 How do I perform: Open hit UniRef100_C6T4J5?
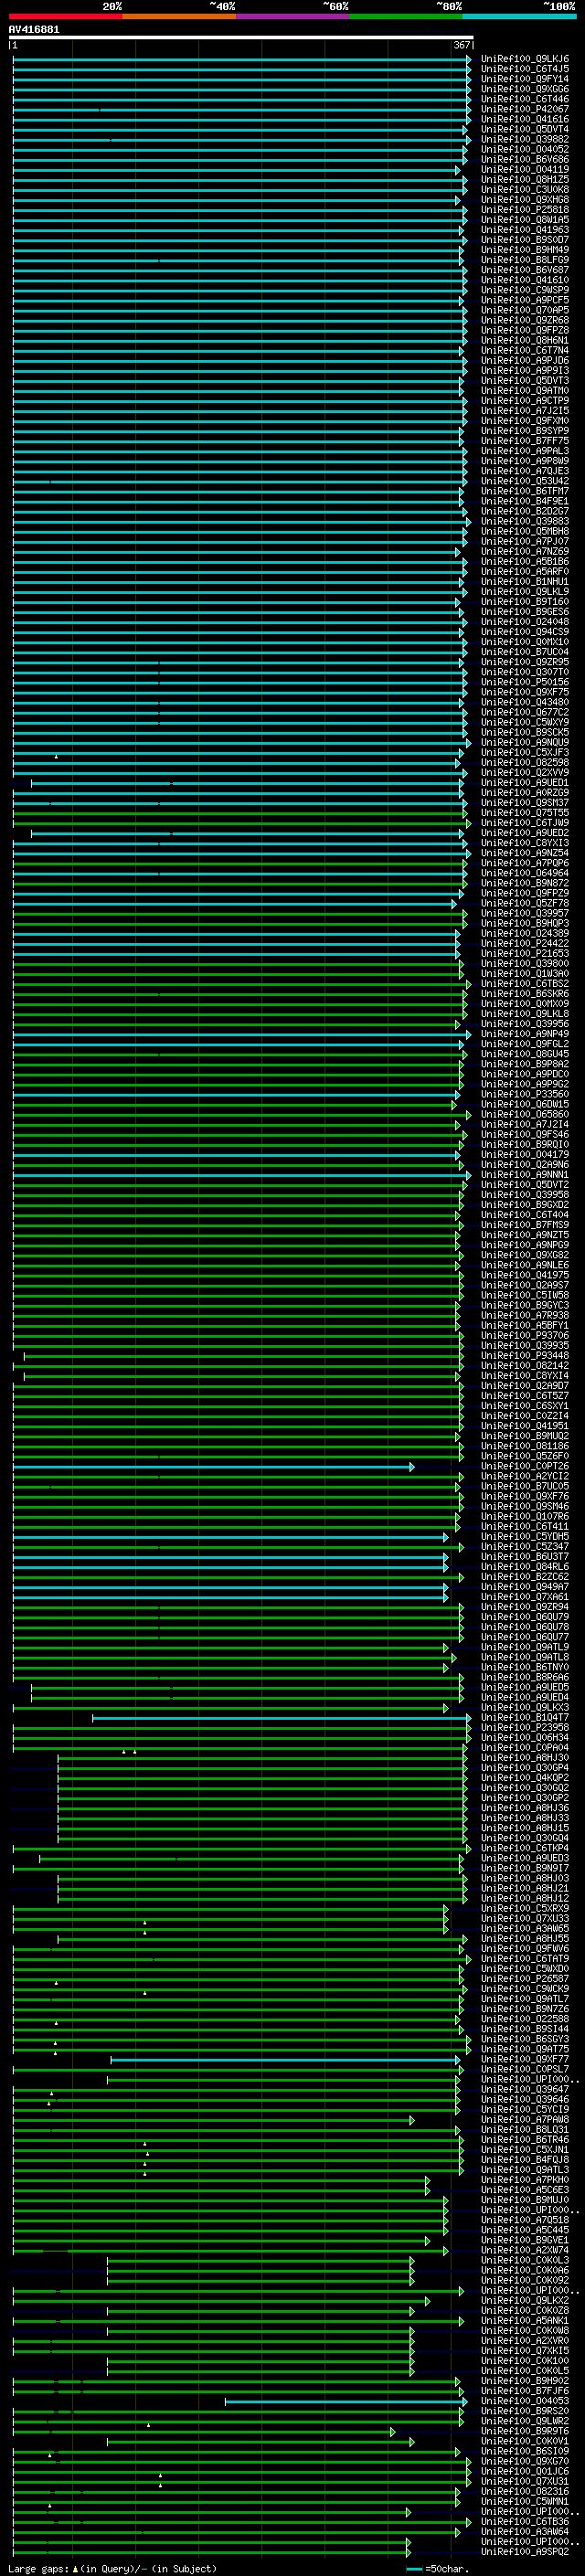tap(525, 69)
